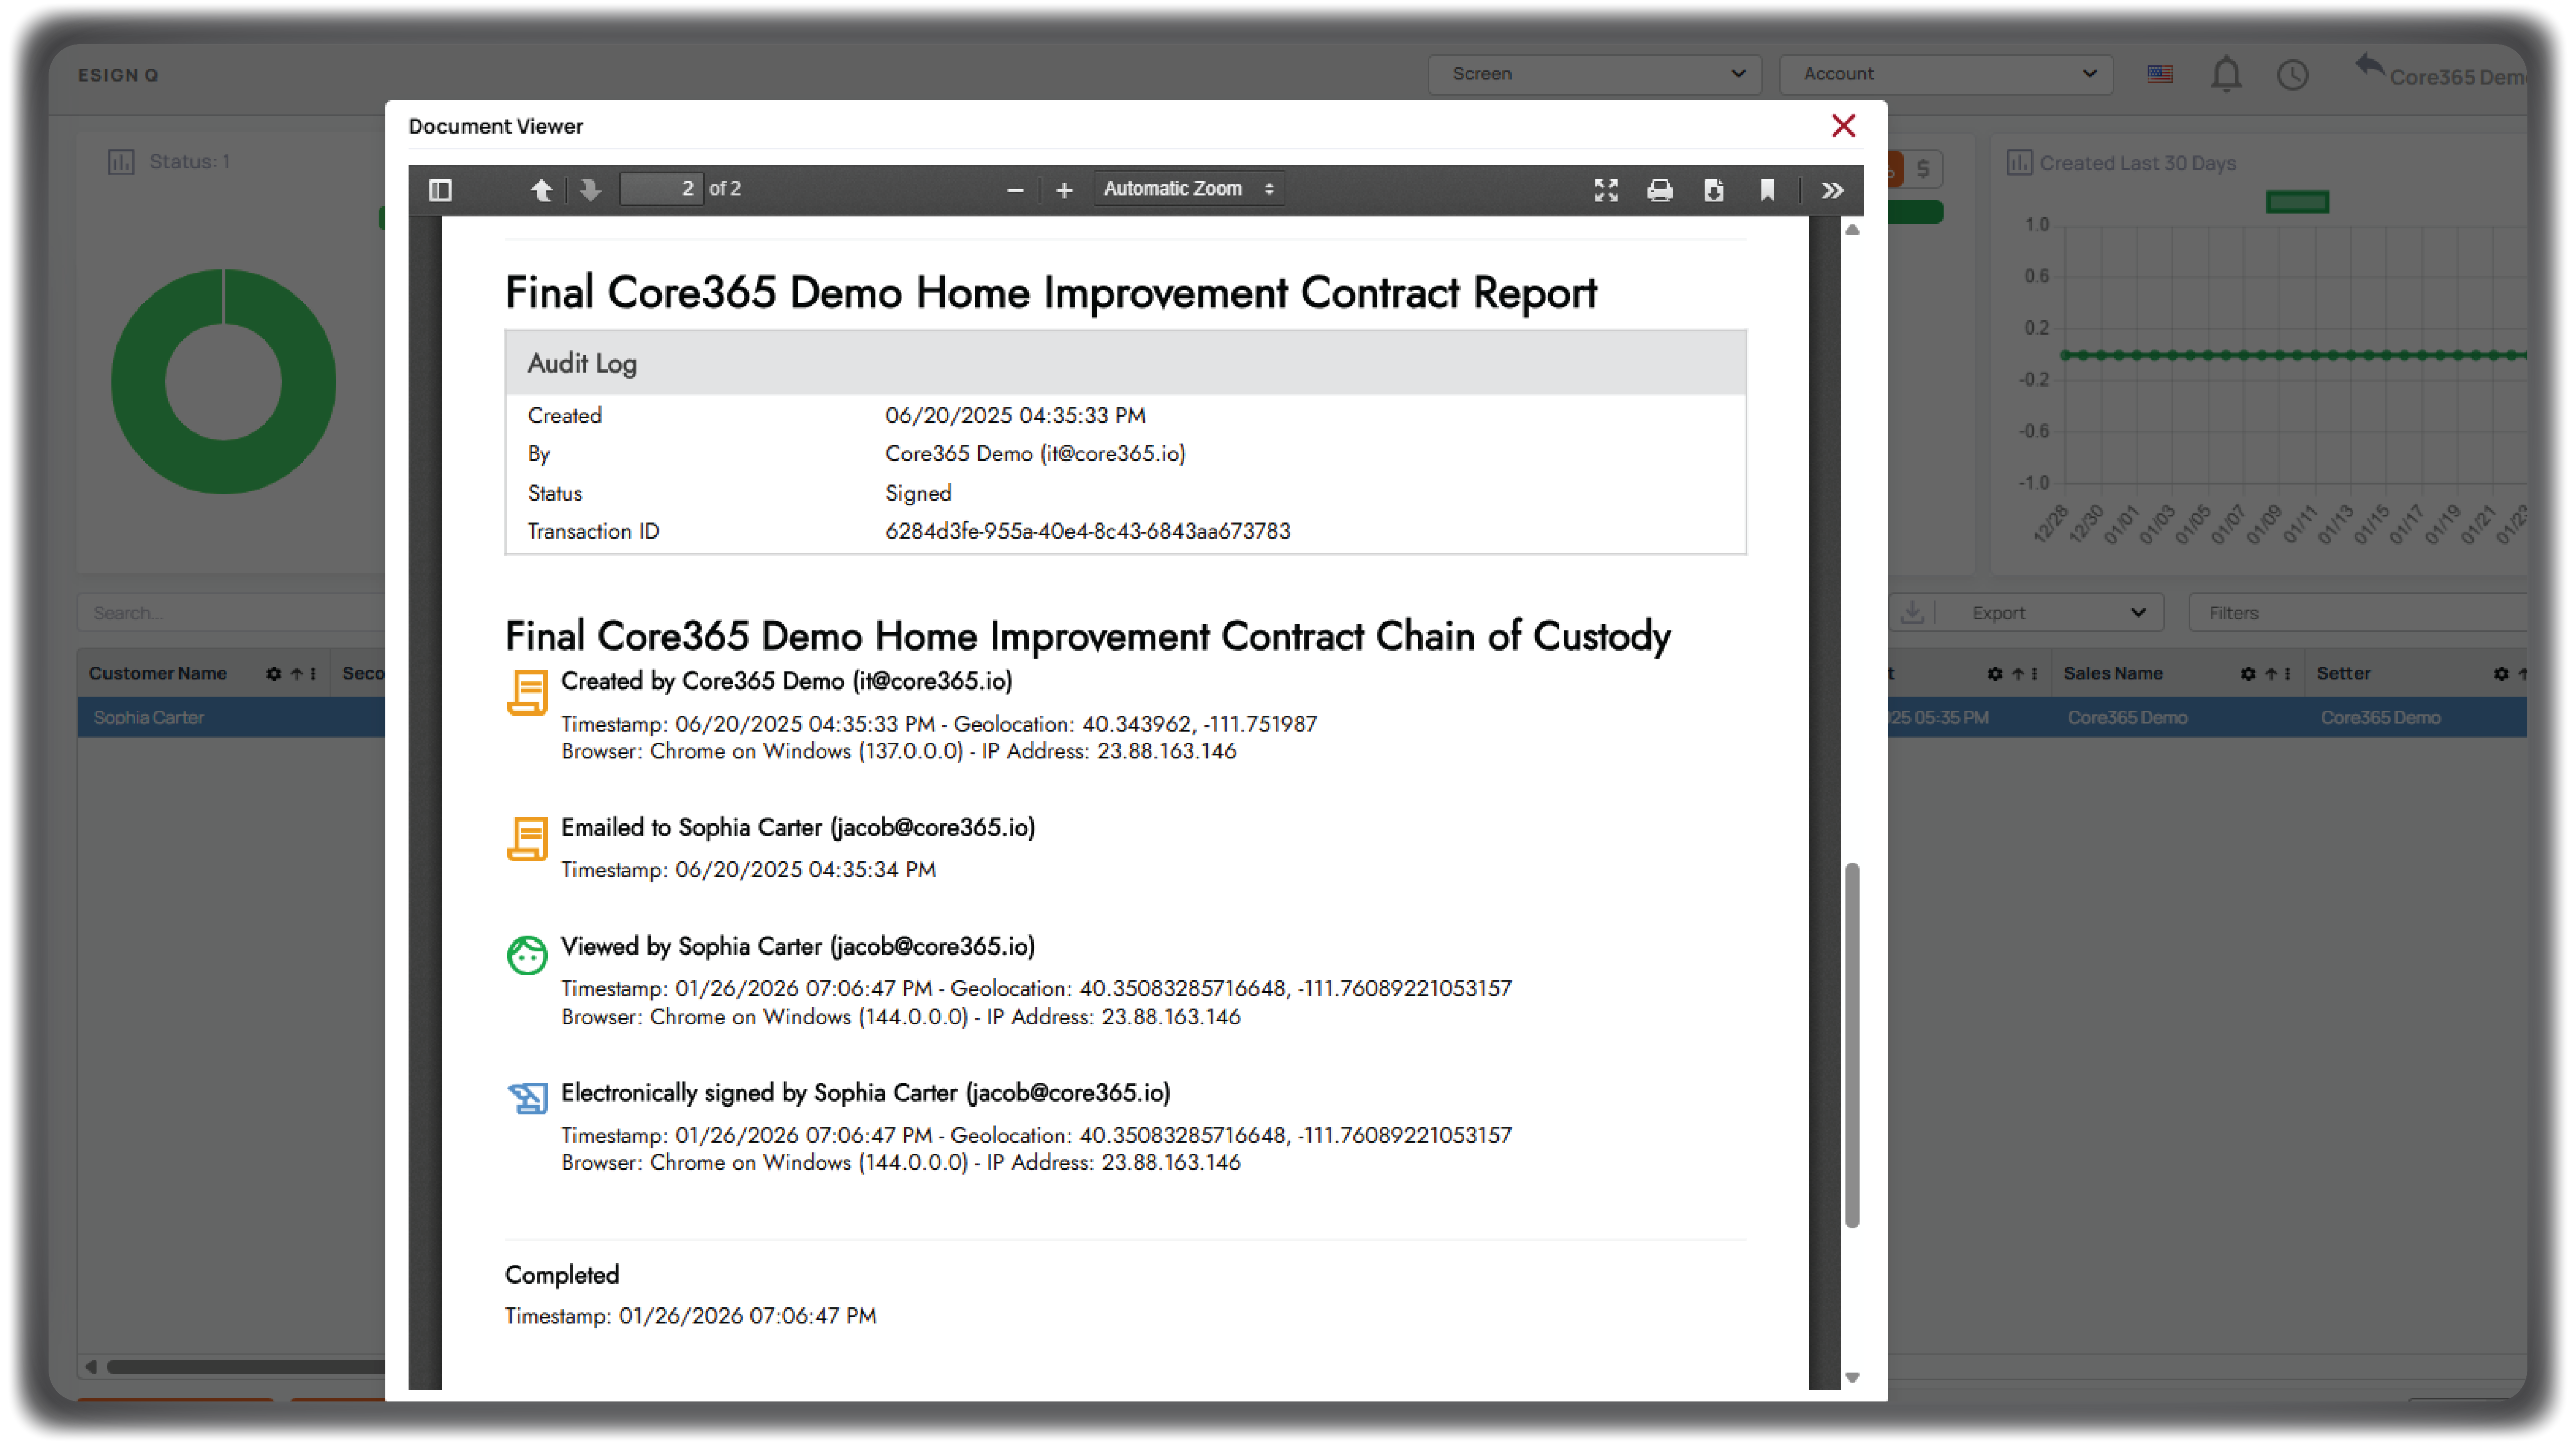
Task: Open the notifications bell
Action: 2226,75
